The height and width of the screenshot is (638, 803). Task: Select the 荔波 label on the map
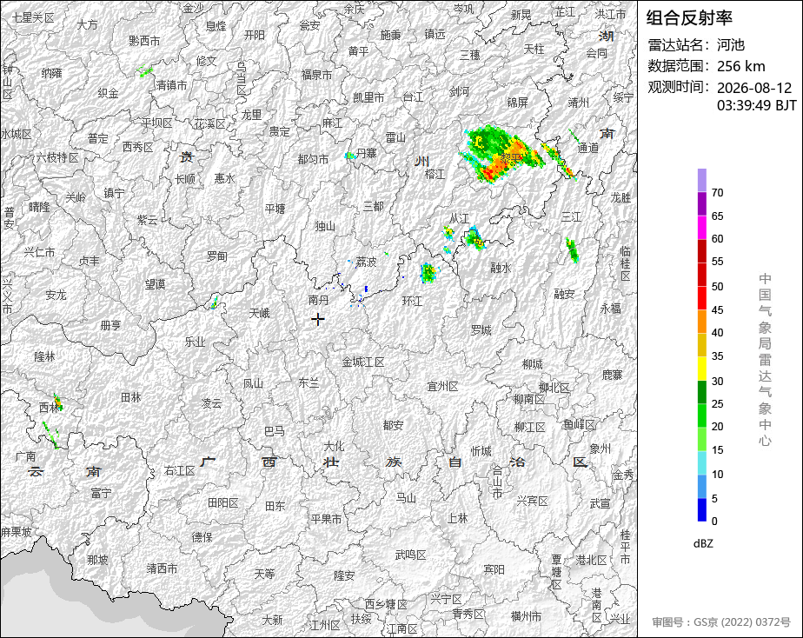[366, 262]
